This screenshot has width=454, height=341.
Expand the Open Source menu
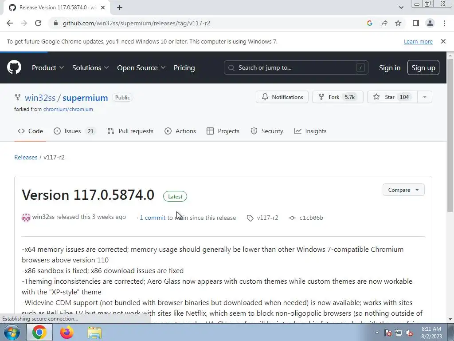tap(141, 67)
